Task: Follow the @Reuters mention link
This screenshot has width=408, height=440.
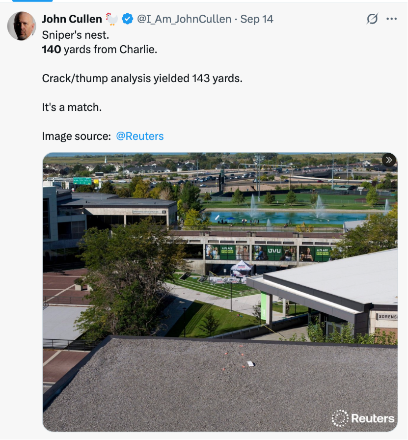Action: point(140,136)
